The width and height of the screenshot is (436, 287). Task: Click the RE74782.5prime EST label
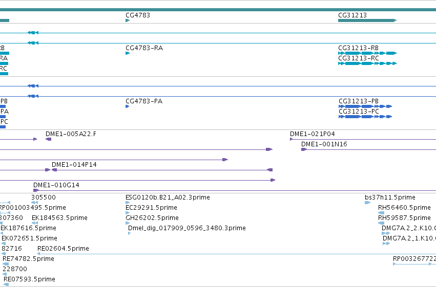(28, 259)
